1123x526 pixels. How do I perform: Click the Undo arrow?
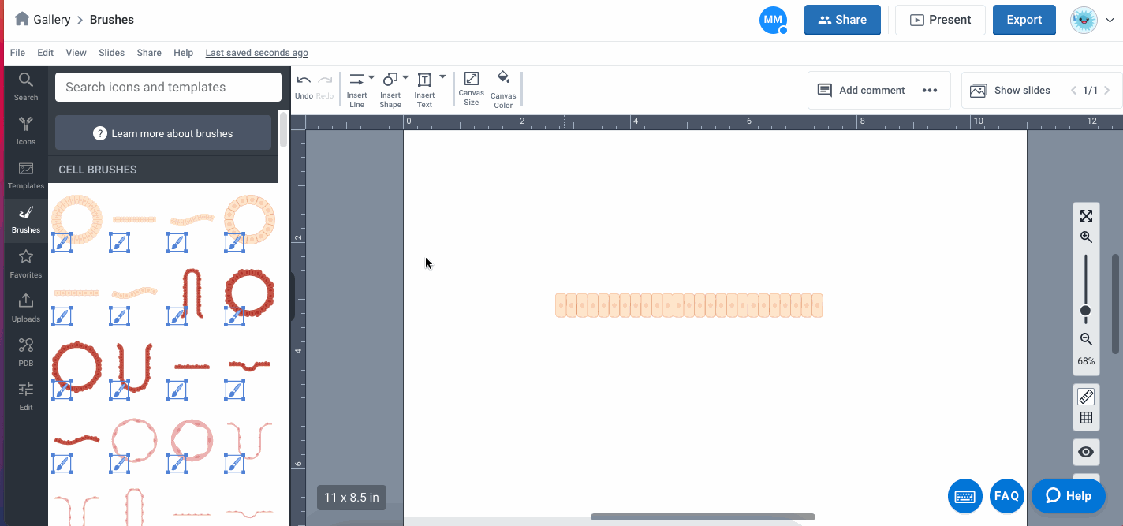point(304,80)
